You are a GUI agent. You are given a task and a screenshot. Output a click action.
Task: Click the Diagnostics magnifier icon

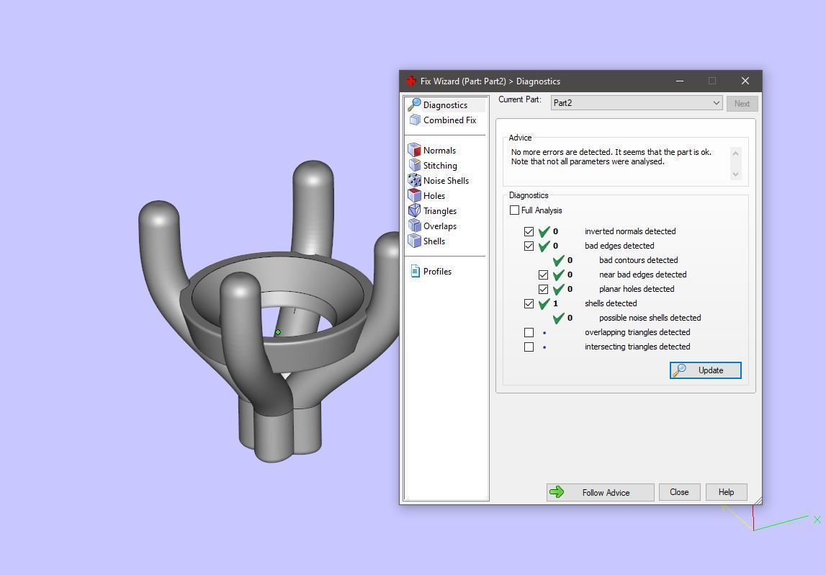[x=414, y=104]
